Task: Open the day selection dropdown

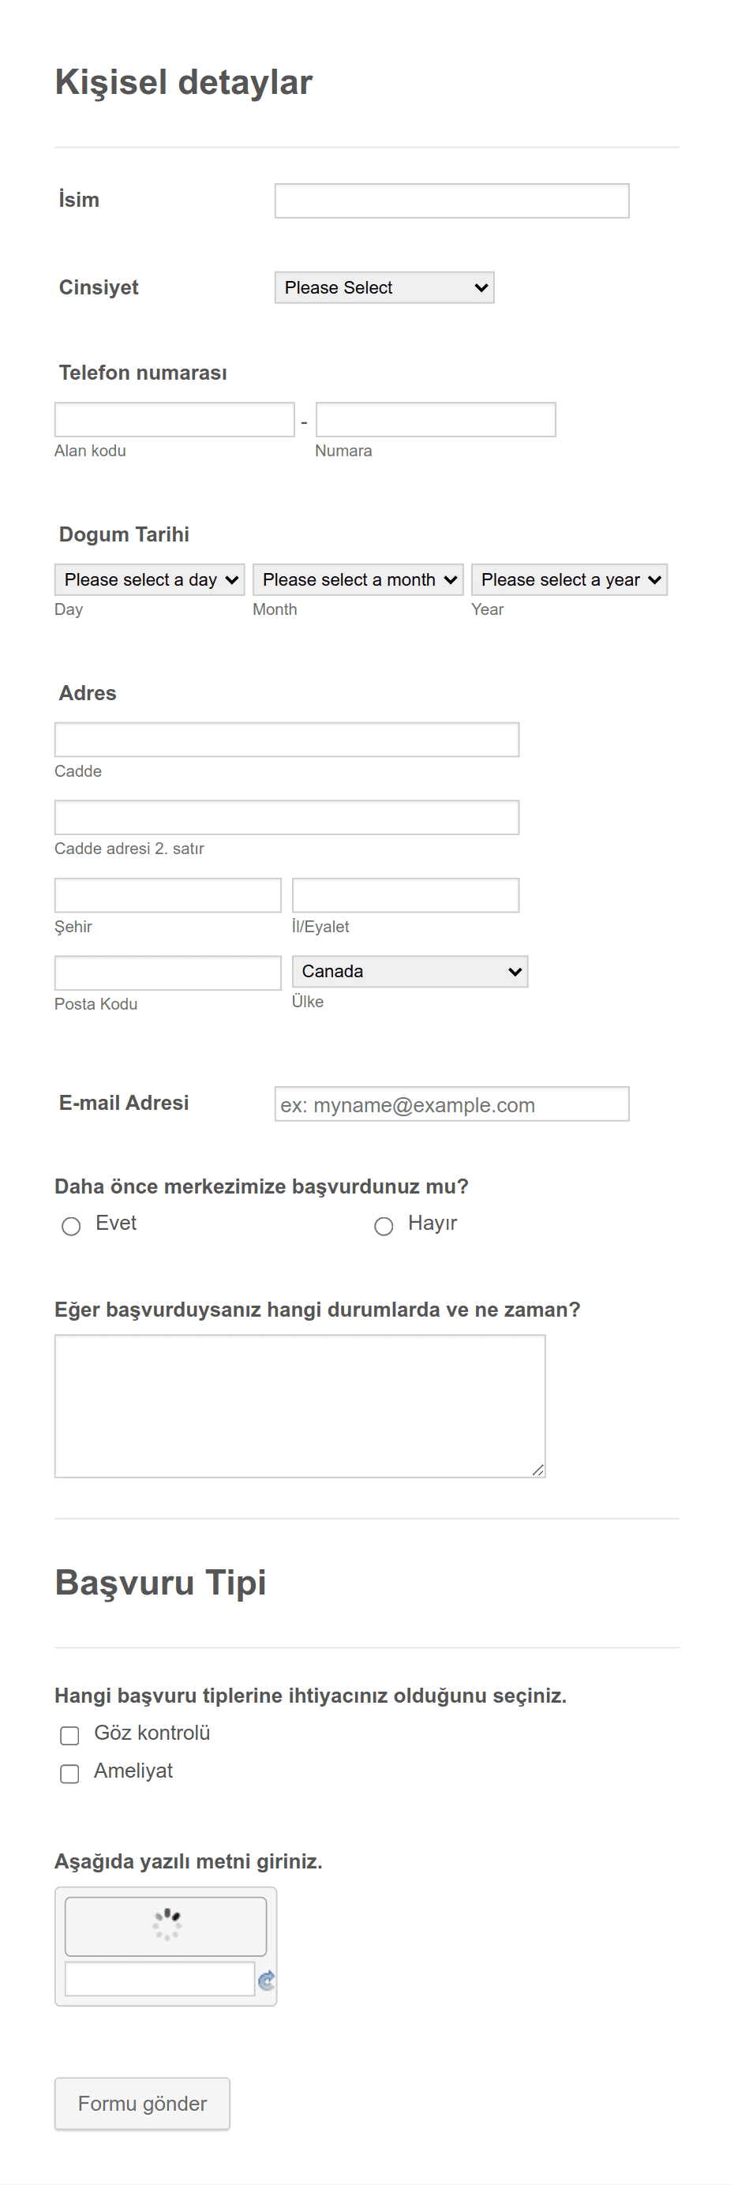Action: [x=149, y=579]
